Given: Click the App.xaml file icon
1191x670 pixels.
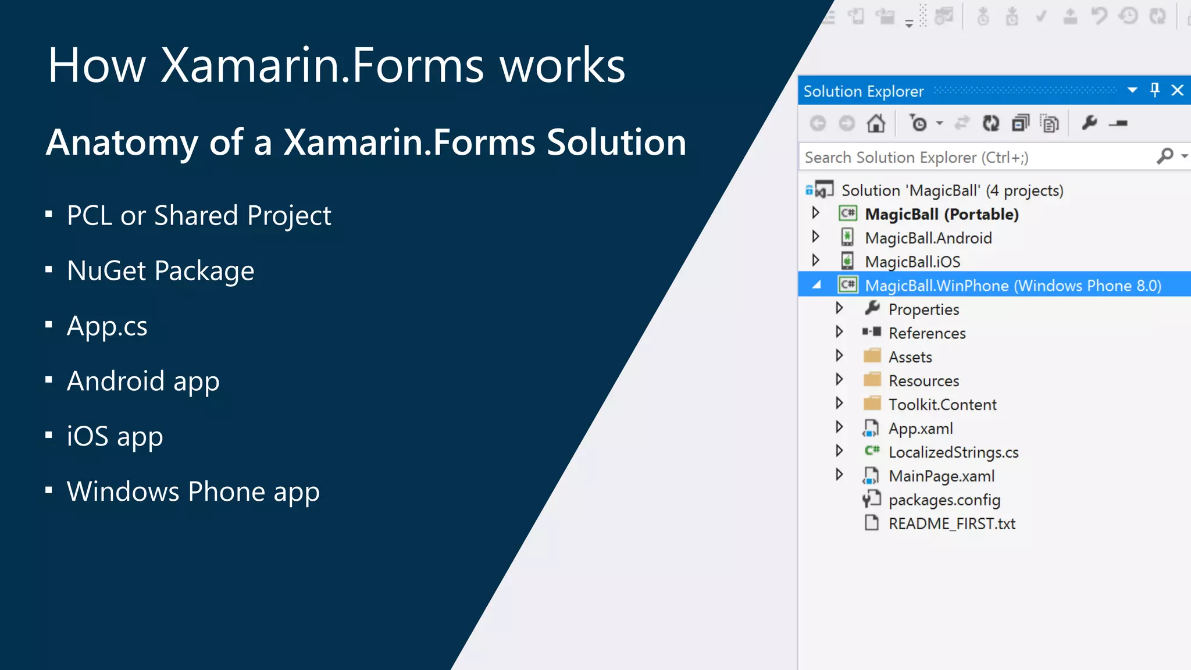Looking at the screenshot, I should click(x=871, y=427).
